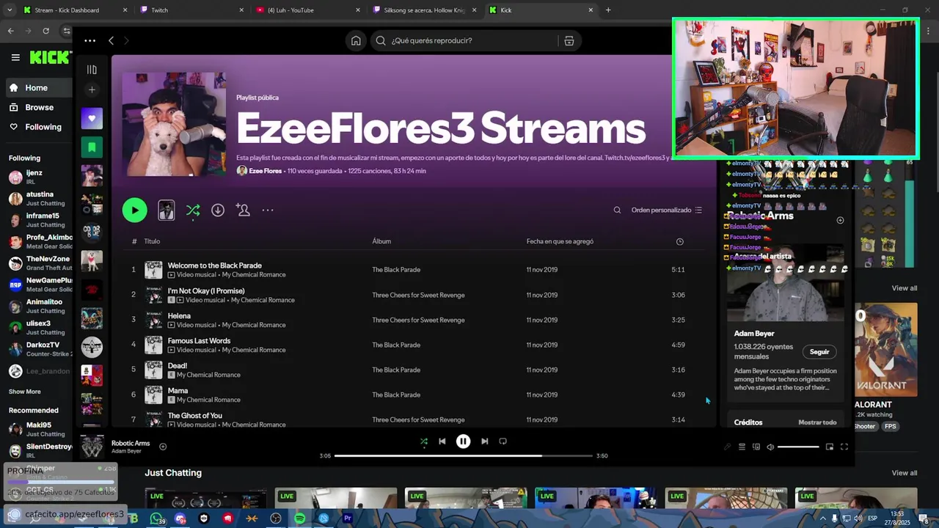This screenshot has height=528, width=939.
Task: Open Three Cheers album for Helena
Action: (418, 320)
